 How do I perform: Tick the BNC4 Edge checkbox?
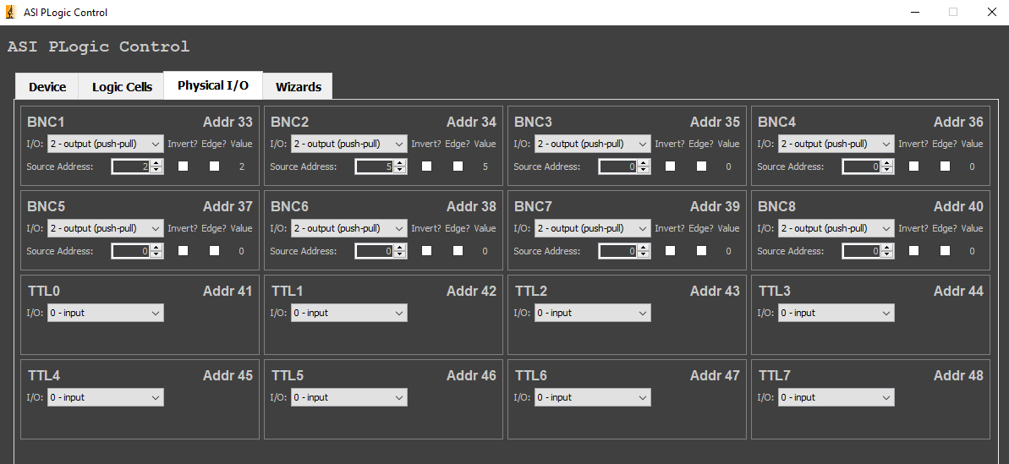click(946, 166)
